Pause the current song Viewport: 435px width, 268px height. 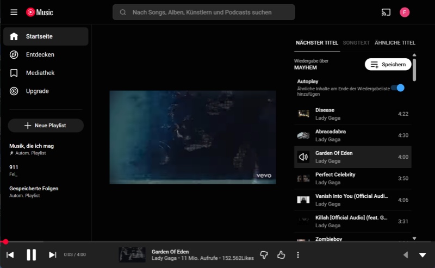pos(32,255)
